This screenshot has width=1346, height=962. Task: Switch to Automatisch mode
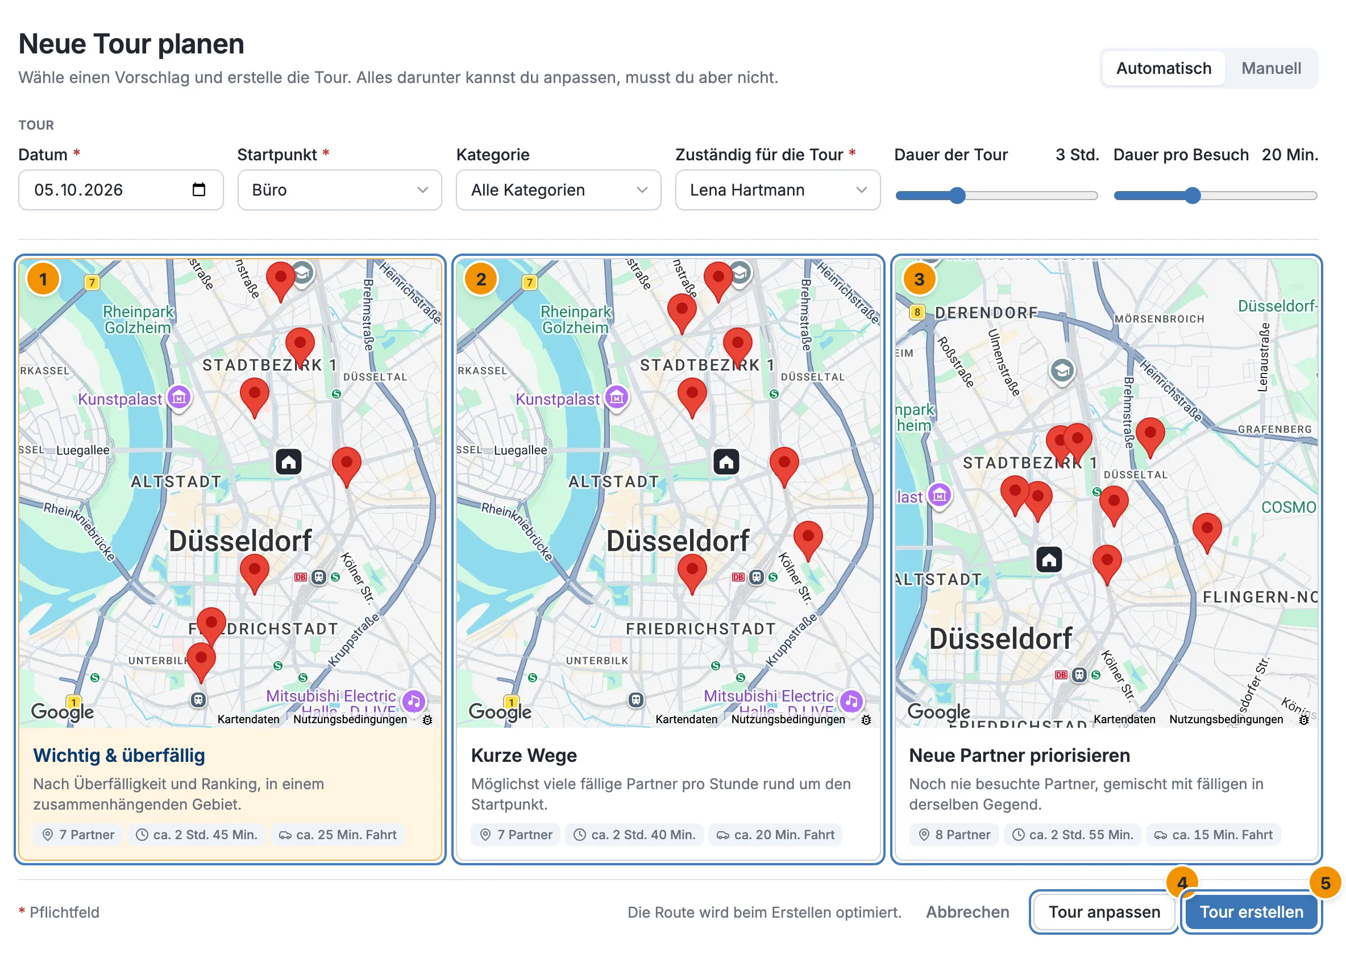1164,68
